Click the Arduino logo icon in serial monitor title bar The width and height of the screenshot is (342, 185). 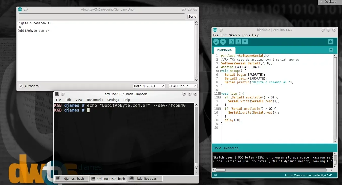pyautogui.click(x=20, y=9)
